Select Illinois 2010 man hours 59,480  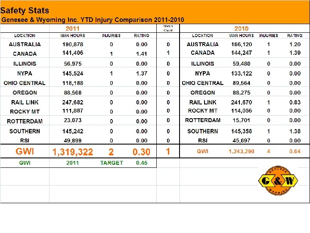242,63
